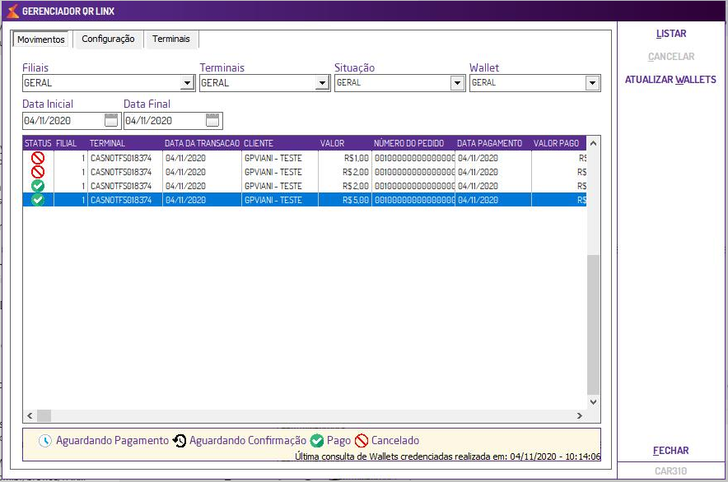Click the paid status icon of the R$2,00 row
Screen dimensions: 728x482
(38, 186)
